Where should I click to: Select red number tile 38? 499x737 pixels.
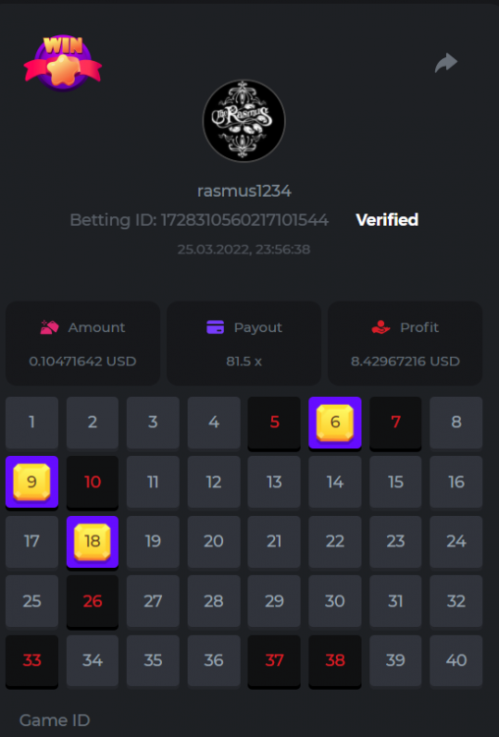coord(335,661)
